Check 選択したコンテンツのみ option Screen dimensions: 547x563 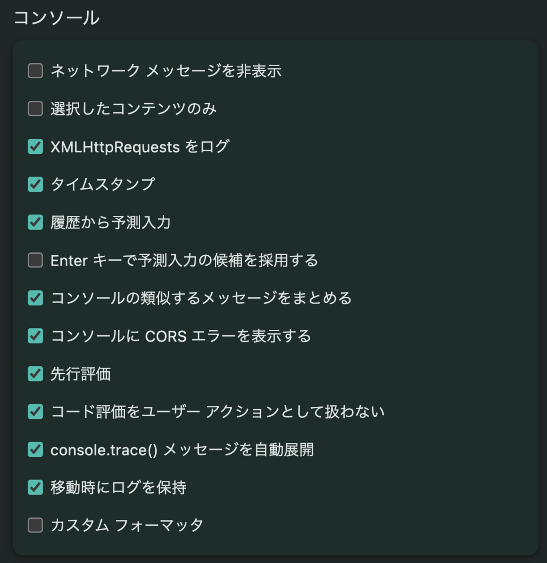coord(35,109)
